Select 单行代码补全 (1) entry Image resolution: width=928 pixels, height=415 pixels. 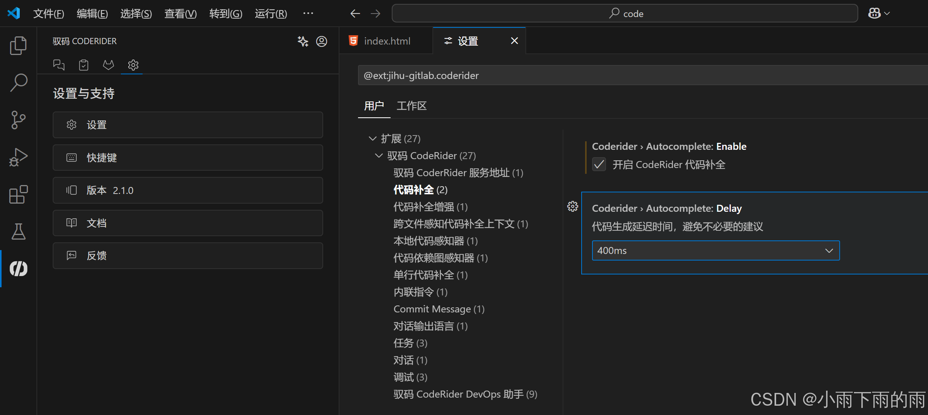[x=430, y=275]
